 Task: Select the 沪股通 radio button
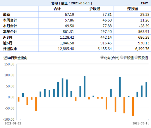tap(122, 57)
